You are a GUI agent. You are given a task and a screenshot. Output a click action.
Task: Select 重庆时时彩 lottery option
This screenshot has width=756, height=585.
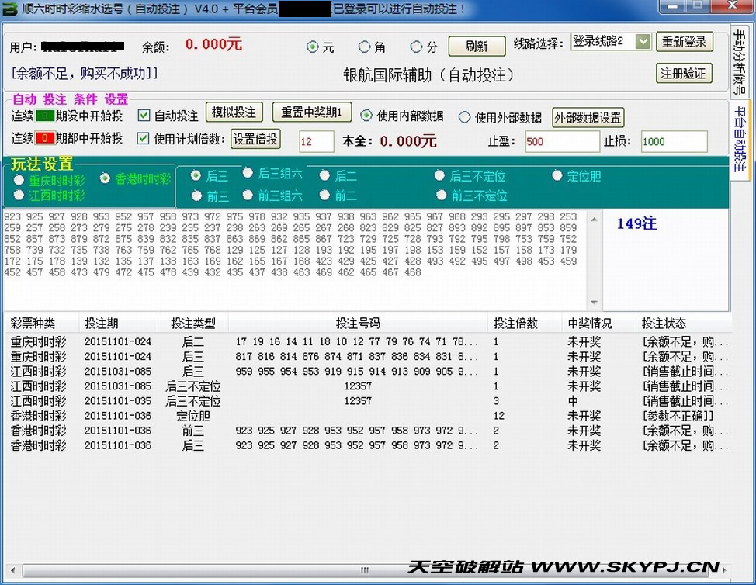pos(19,180)
